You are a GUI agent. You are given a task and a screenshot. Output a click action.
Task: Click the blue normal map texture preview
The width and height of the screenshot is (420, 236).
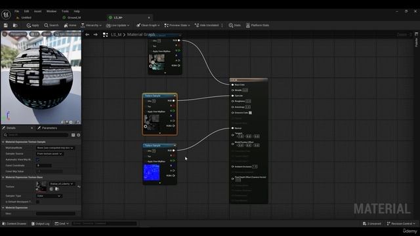pyautogui.click(x=152, y=172)
